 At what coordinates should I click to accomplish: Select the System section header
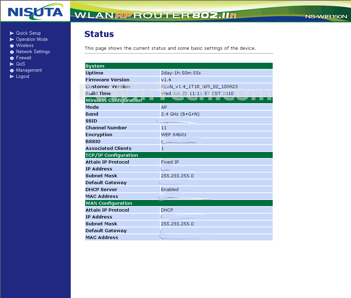point(179,66)
